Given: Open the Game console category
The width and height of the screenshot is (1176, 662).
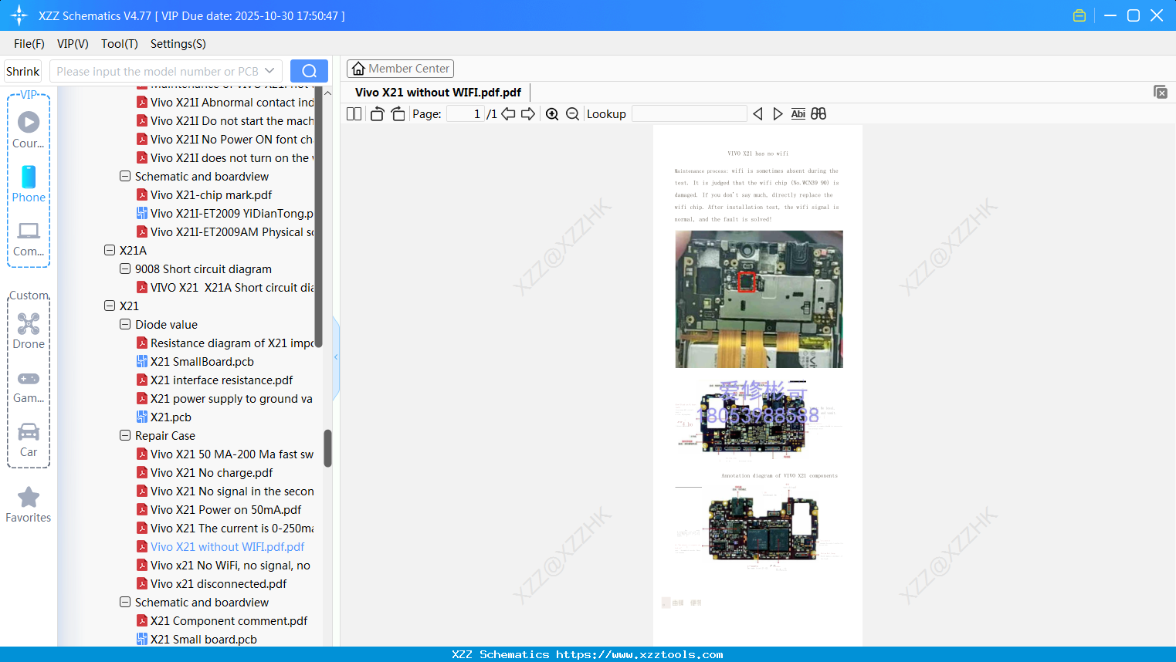Looking at the screenshot, I should coord(29,386).
